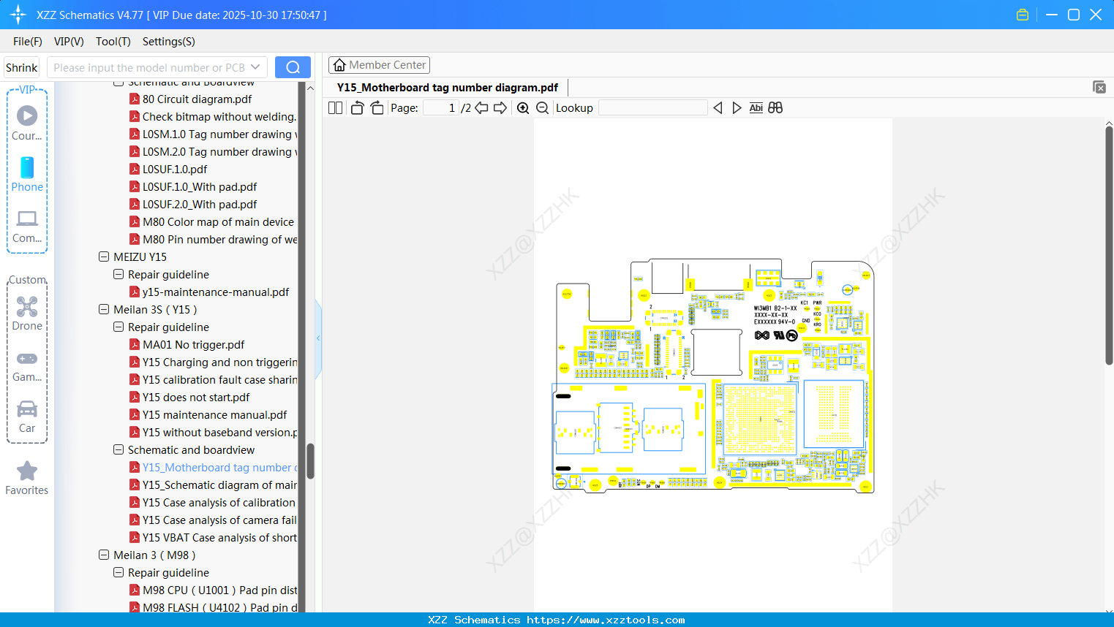Screen dimensions: 1114x627
Task: Go to next PDF page with forward arrow
Action: point(500,107)
